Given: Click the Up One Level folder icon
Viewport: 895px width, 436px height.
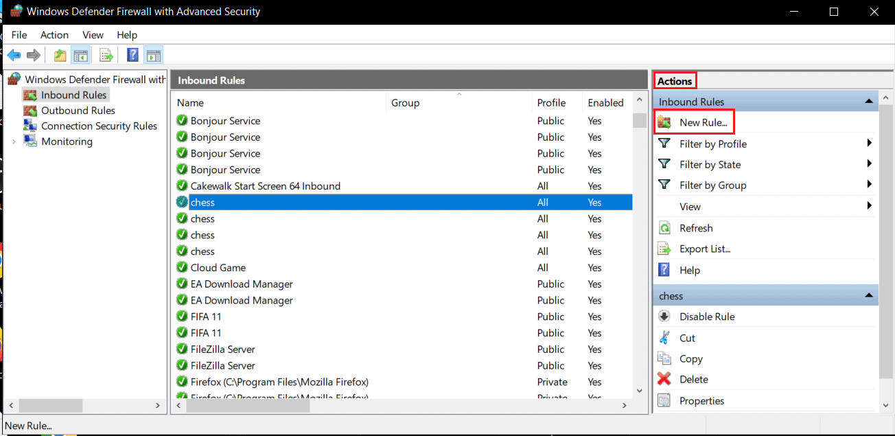Looking at the screenshot, I should 60,56.
